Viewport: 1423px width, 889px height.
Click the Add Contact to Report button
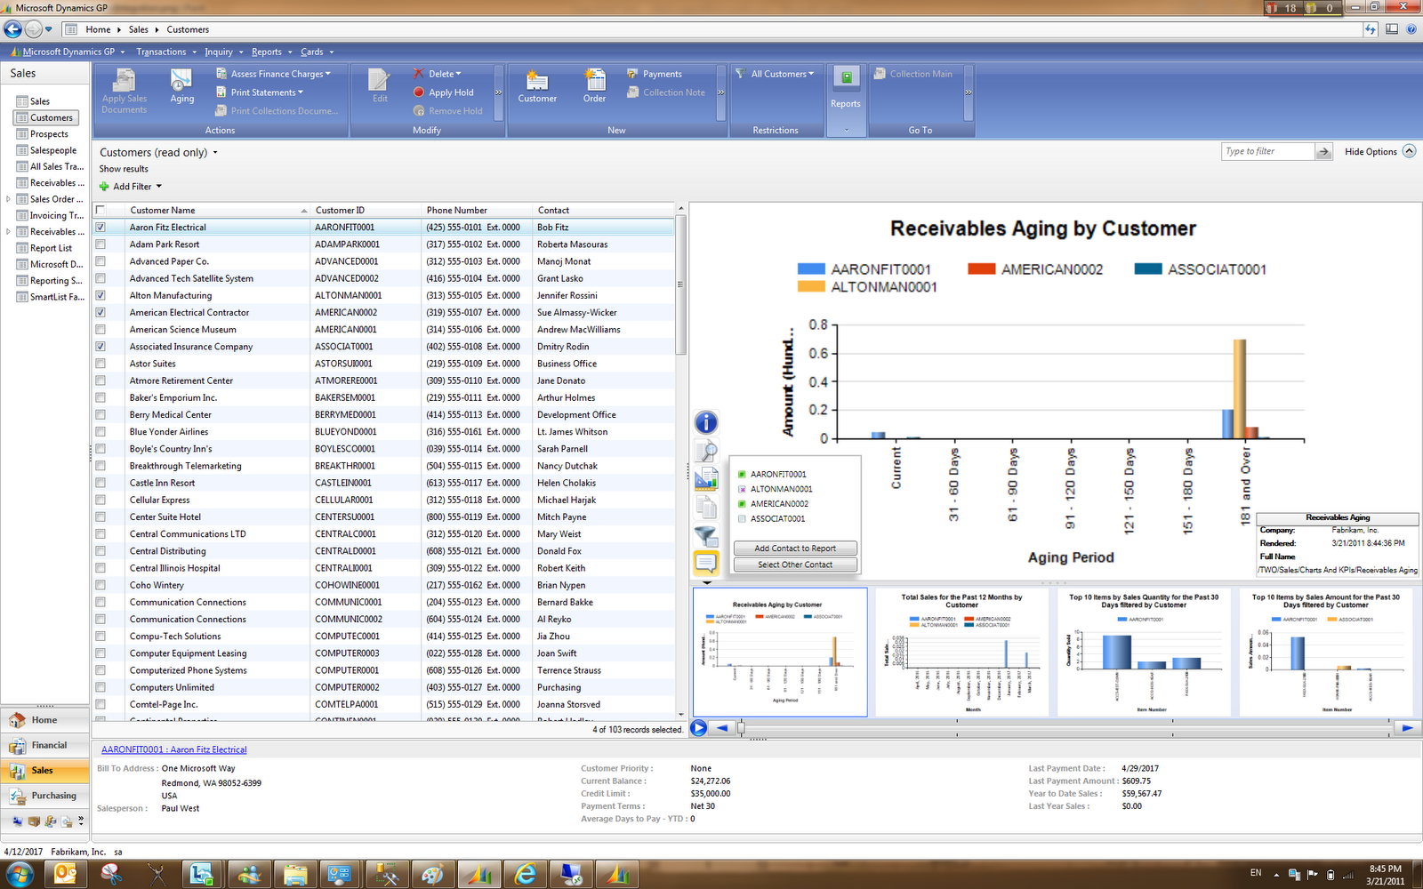(795, 549)
